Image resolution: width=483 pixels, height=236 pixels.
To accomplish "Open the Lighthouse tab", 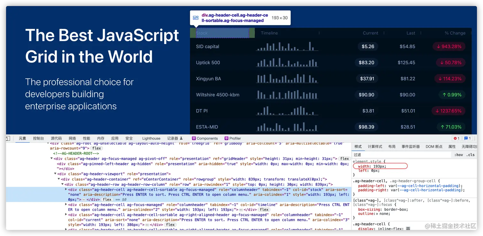I will (x=151, y=138).
